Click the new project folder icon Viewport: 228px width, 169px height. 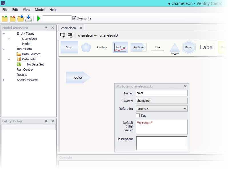click(5, 19)
